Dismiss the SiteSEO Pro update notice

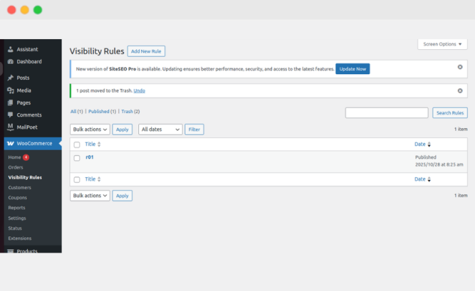[460, 67]
